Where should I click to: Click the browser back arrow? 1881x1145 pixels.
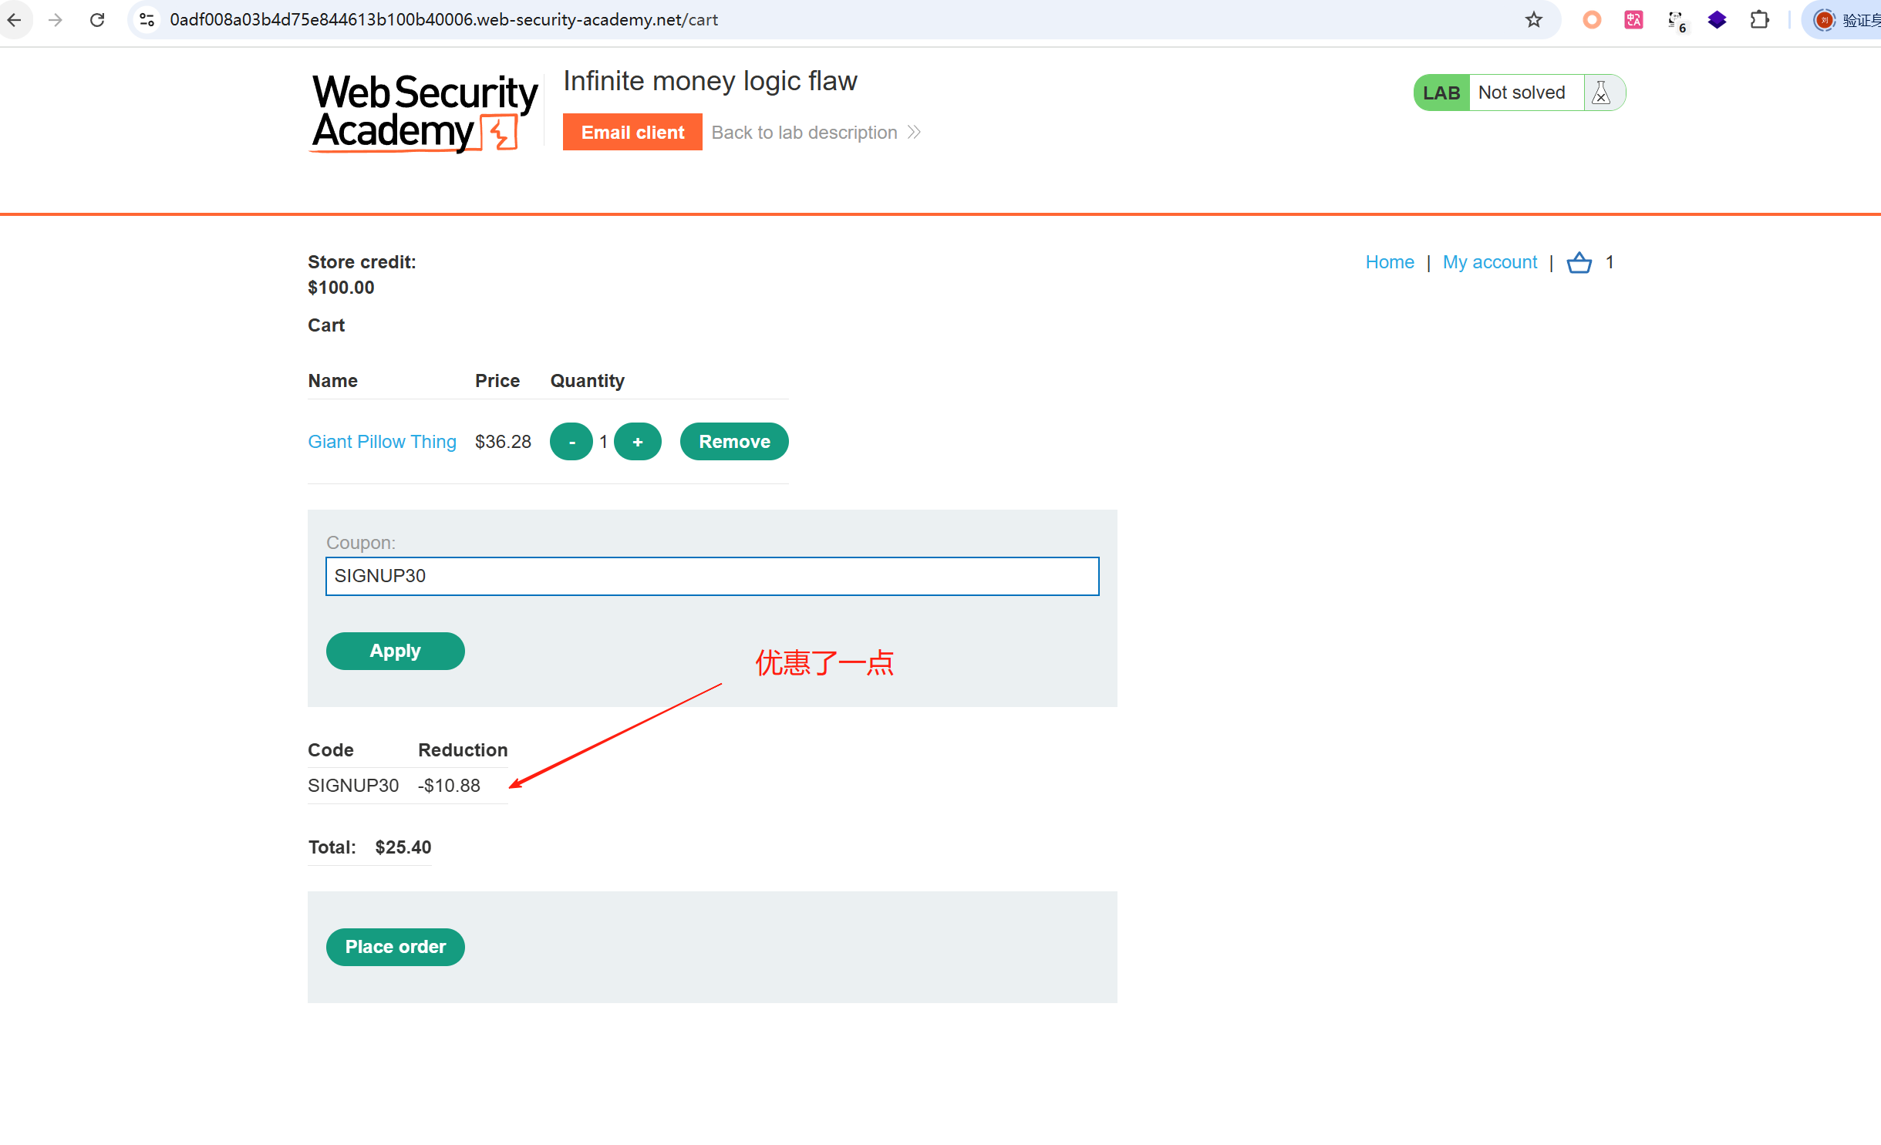(x=15, y=20)
